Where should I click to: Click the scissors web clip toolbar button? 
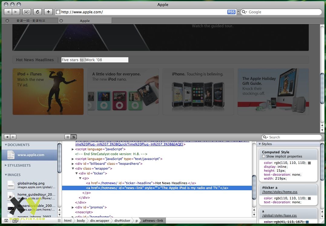pyautogui.click(x=27, y=12)
